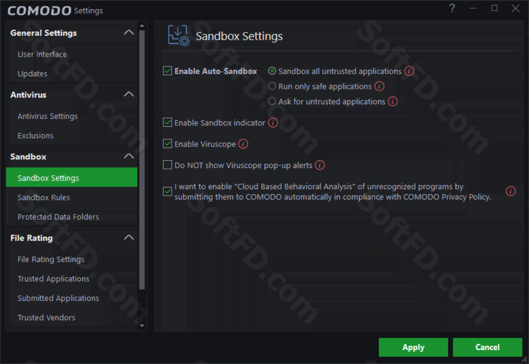
Task: Select Sandbox all untrusted applications radio button
Action: pos(272,71)
